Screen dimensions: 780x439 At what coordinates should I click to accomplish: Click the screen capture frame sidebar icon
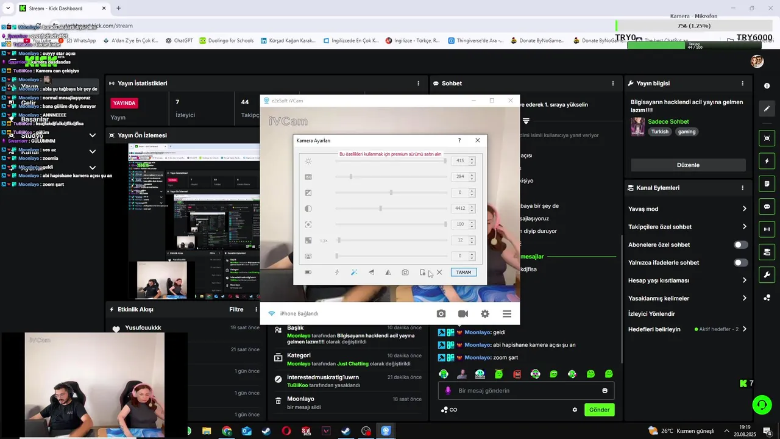[767, 138]
